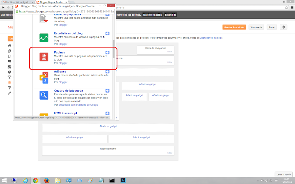
Task: Open Diseñador de plantillas link
Action: [x=211, y=38]
